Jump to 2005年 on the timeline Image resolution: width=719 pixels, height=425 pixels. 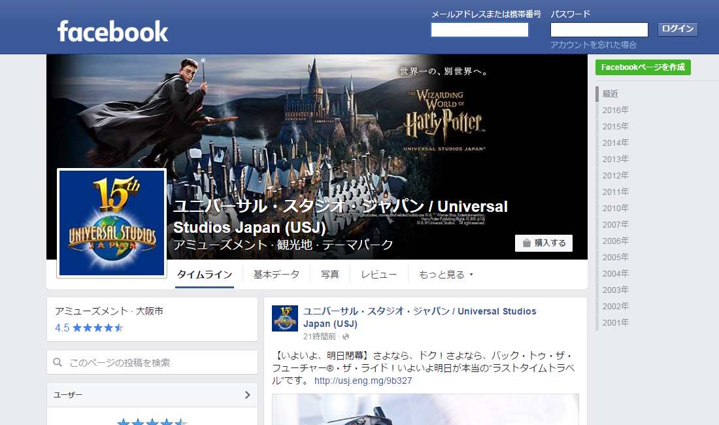coord(615,257)
